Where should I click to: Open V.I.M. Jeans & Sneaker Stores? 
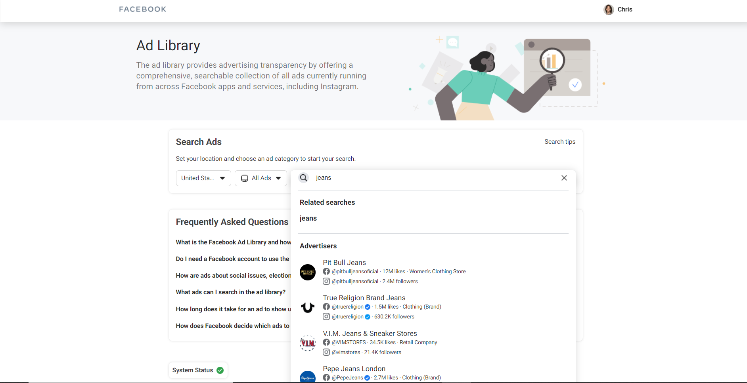(370, 333)
